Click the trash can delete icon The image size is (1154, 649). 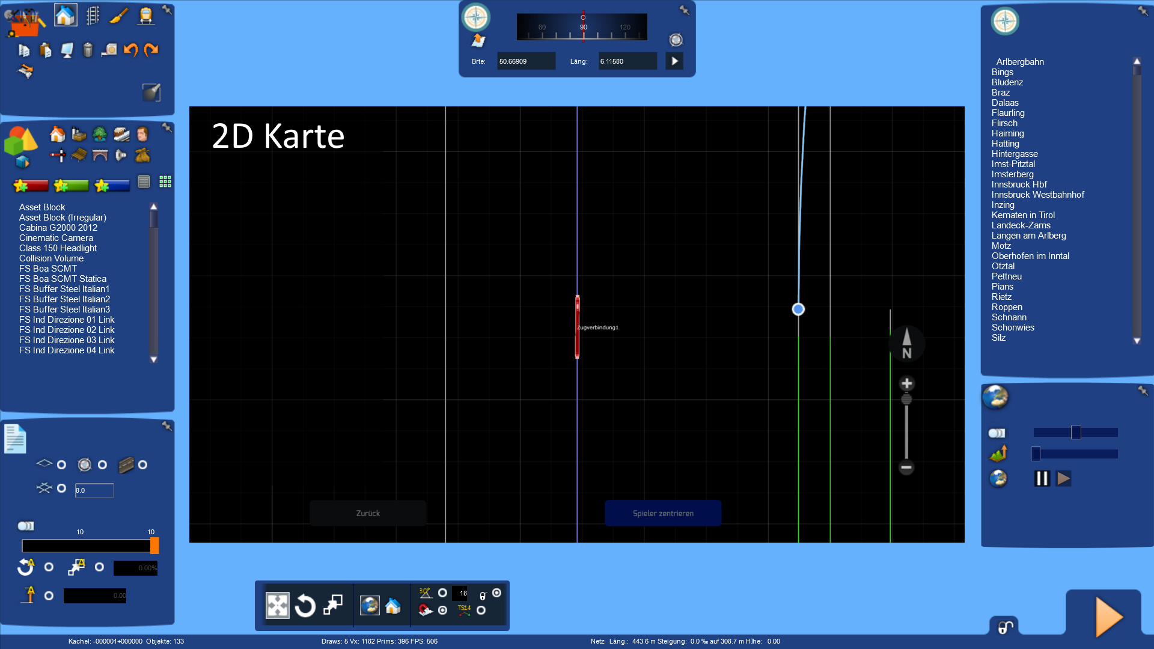pyautogui.click(x=88, y=50)
